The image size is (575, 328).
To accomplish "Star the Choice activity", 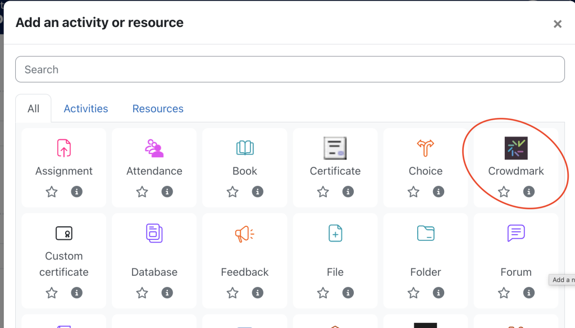I will click(x=414, y=192).
